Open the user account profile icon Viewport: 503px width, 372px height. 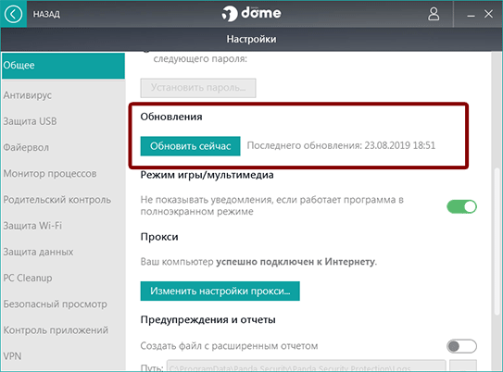click(x=434, y=14)
